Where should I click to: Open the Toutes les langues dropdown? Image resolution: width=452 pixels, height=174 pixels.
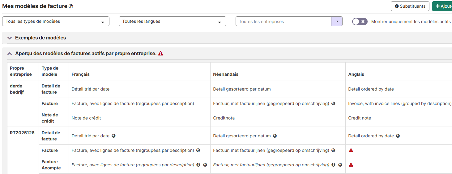point(173,22)
